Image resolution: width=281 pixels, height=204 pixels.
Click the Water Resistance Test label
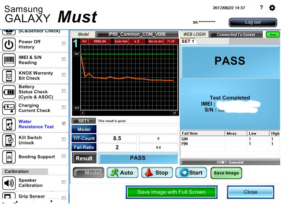click(36, 124)
